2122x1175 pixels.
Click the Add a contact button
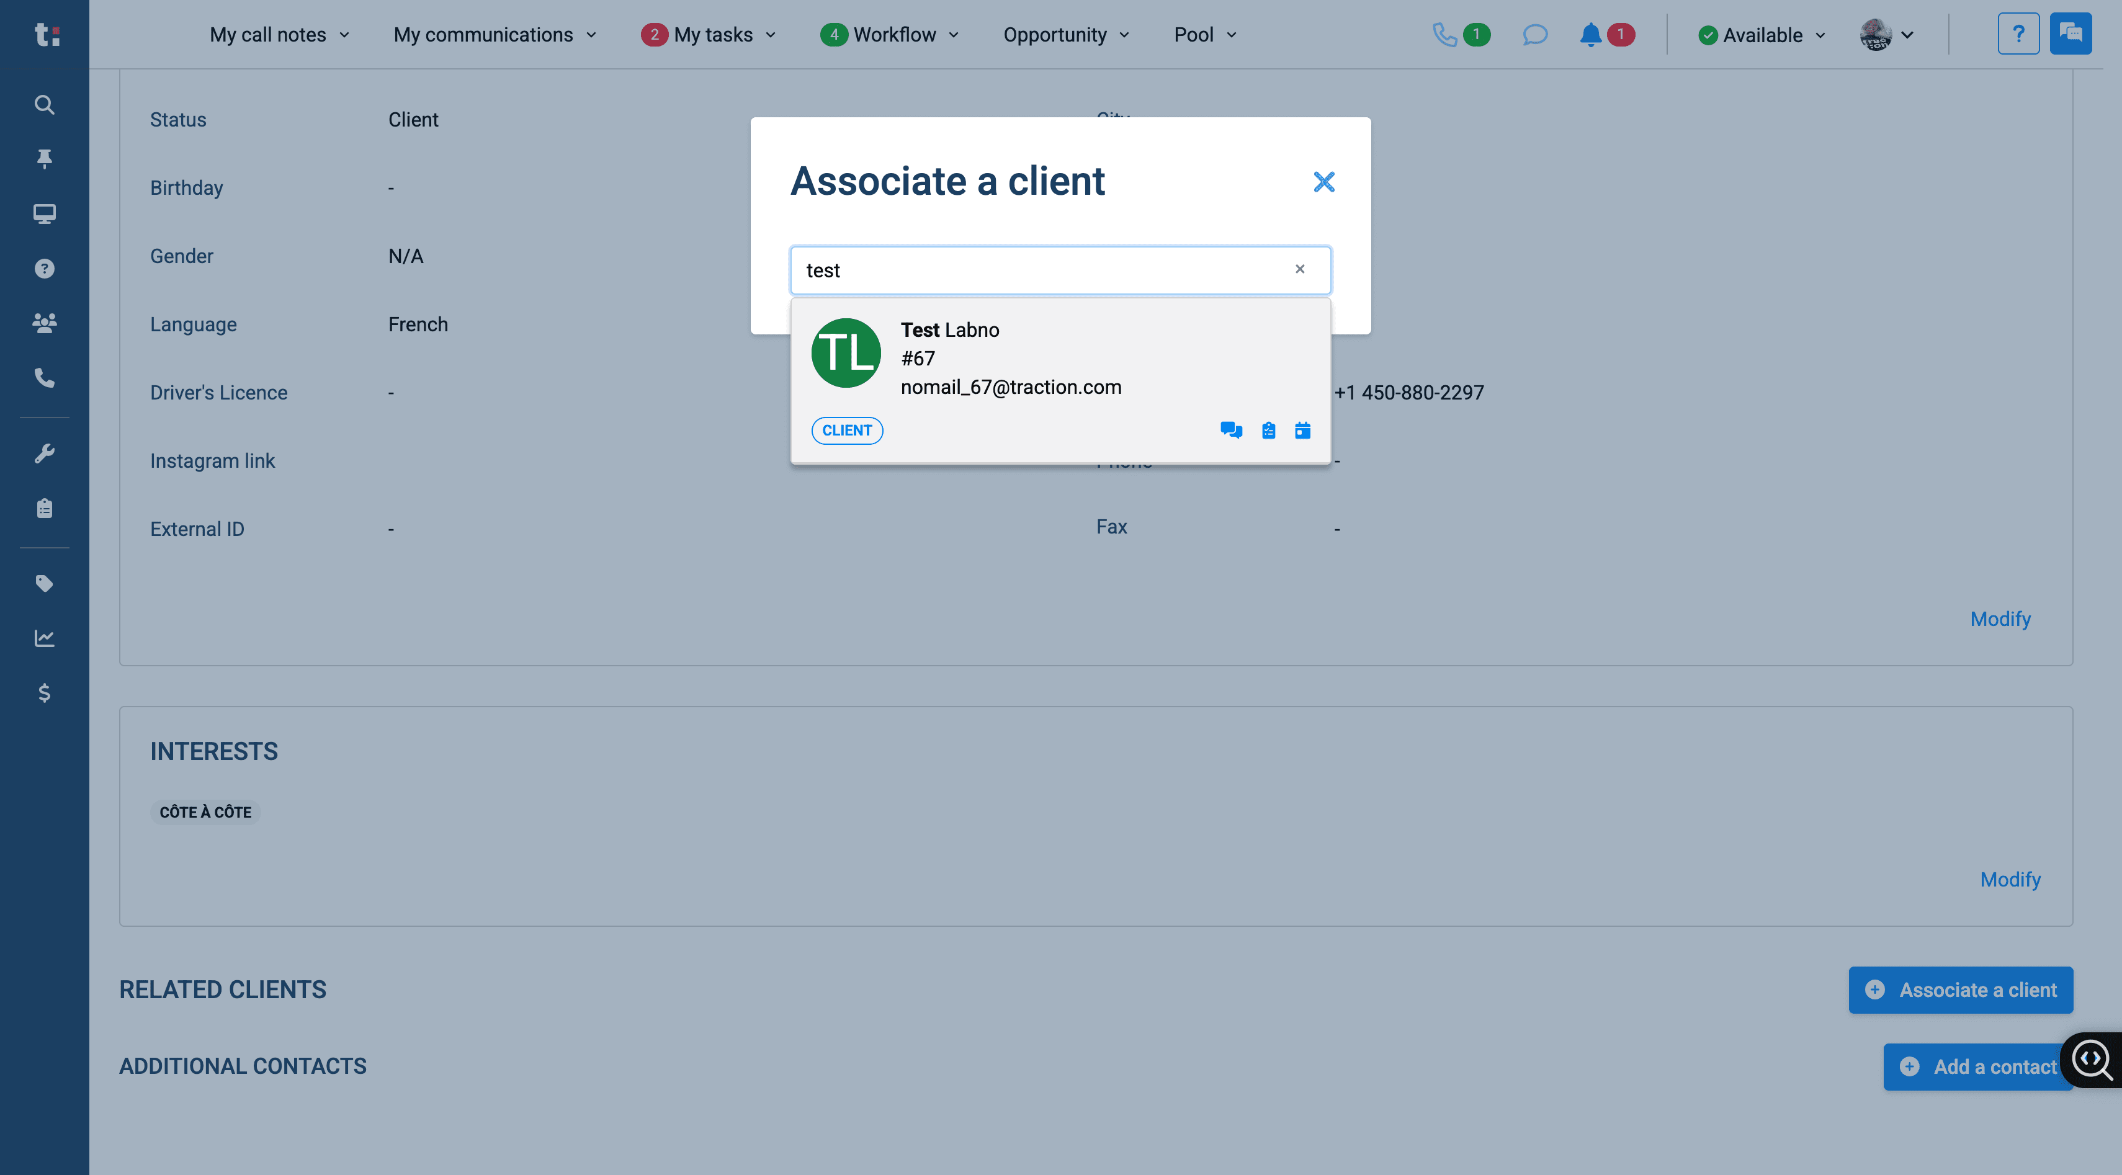tap(1978, 1067)
